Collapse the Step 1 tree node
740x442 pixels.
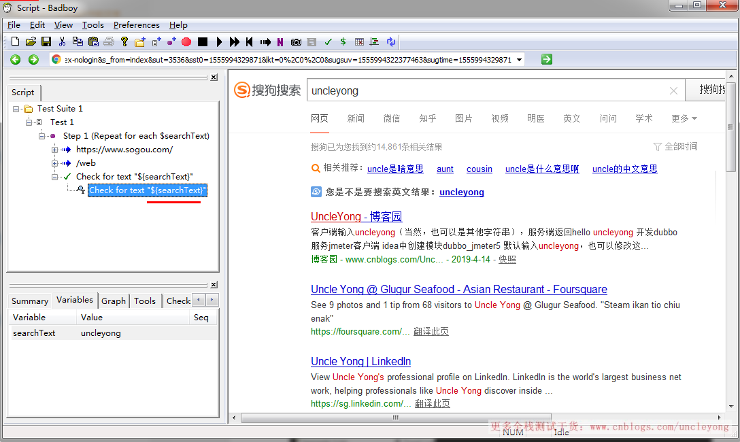coord(42,136)
